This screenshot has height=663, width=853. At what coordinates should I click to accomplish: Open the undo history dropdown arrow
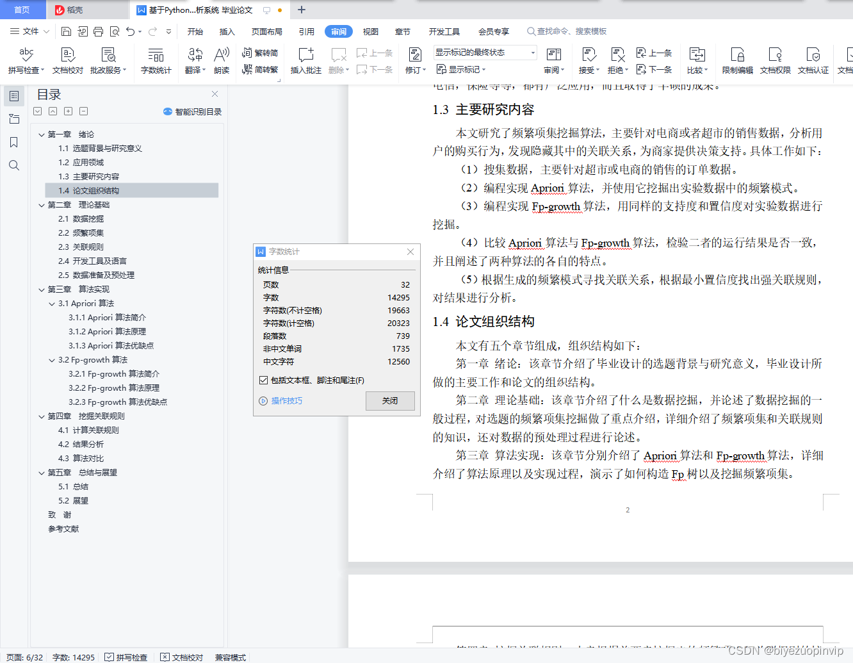(140, 31)
